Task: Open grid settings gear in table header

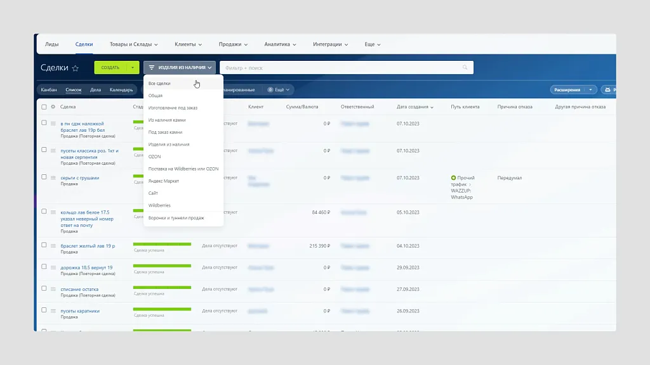Action: point(53,107)
